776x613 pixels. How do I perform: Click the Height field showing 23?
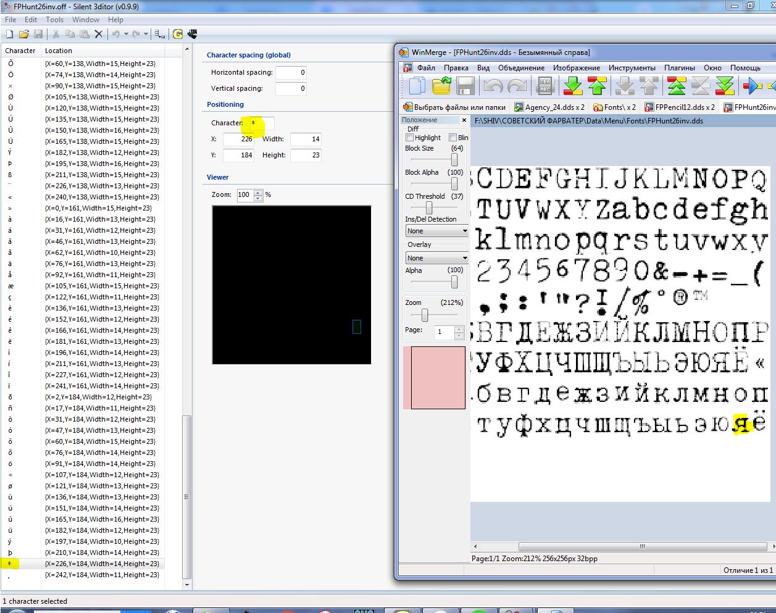(x=306, y=155)
